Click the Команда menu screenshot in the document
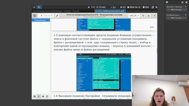 click(x=104, y=72)
